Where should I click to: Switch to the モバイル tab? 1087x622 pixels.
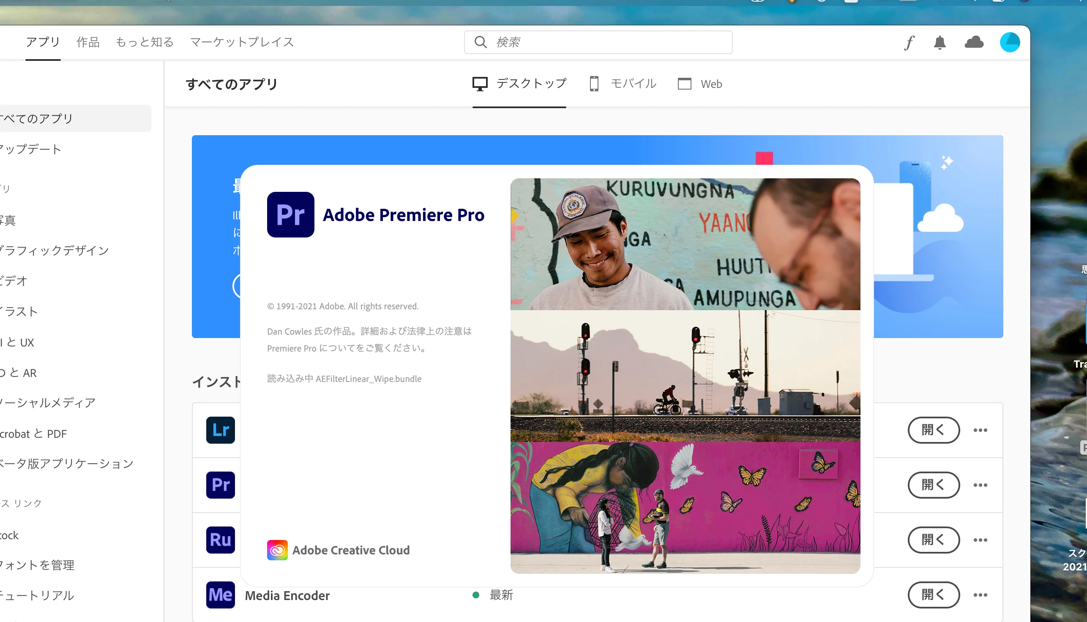[623, 84]
